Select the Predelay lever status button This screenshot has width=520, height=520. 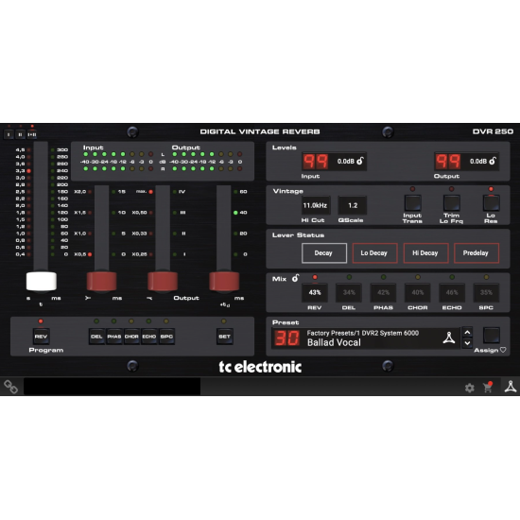(477, 253)
